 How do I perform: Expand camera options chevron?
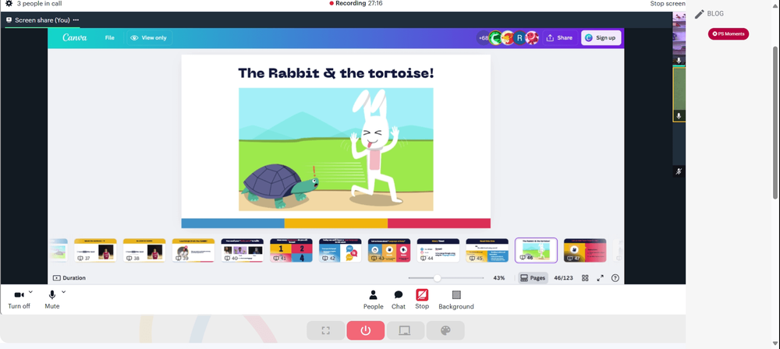[x=30, y=292]
